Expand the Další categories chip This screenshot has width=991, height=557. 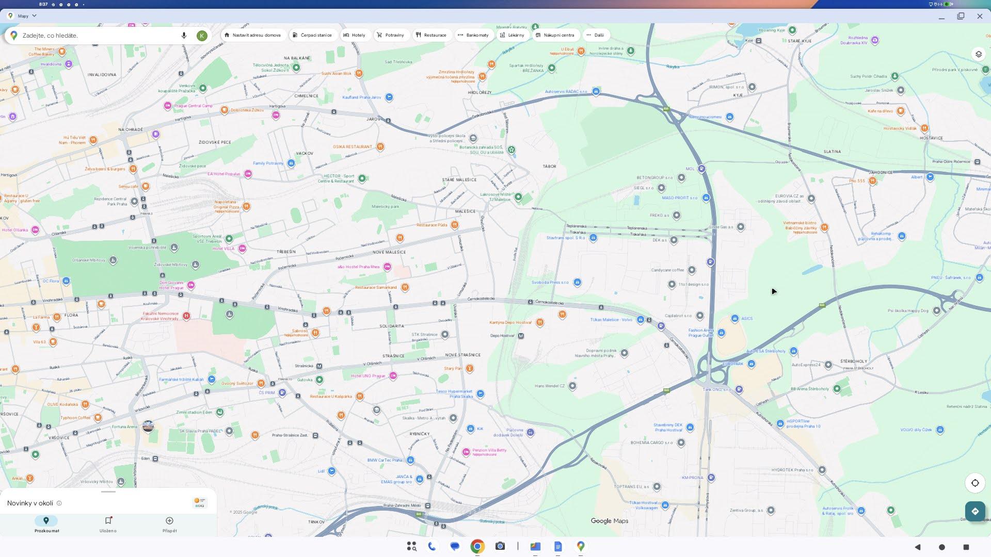[596, 35]
